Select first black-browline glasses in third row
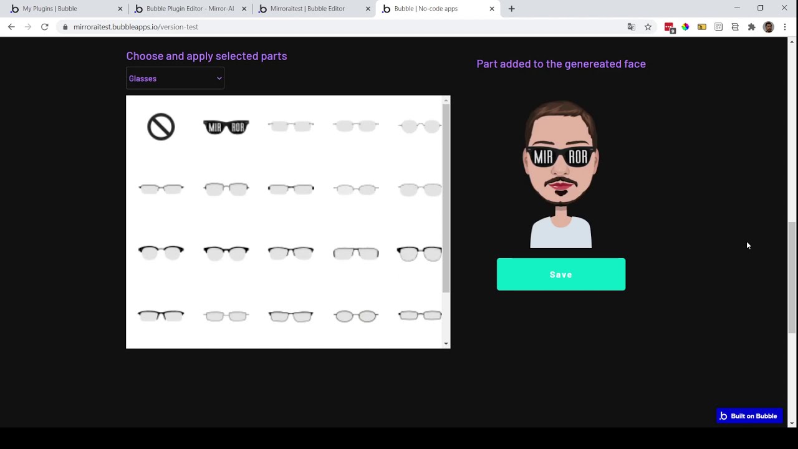798x449 pixels. 161,253
